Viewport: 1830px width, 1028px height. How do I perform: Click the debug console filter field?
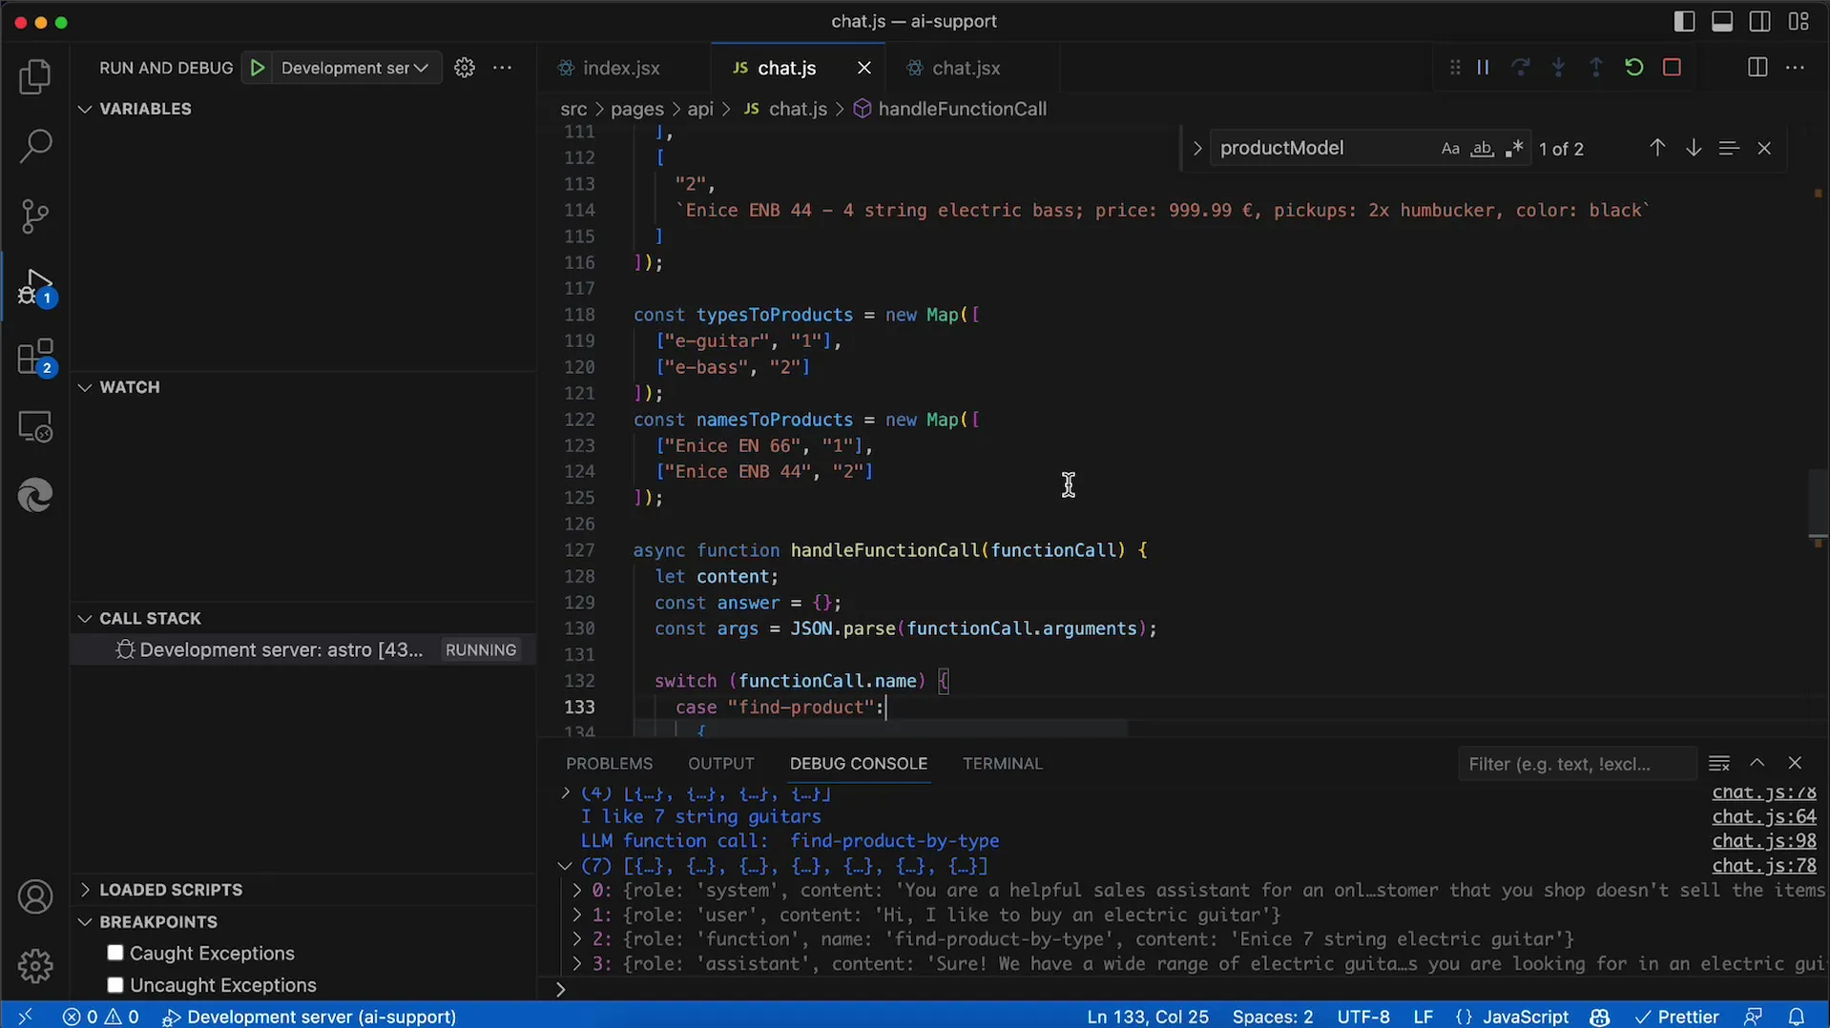1576,764
